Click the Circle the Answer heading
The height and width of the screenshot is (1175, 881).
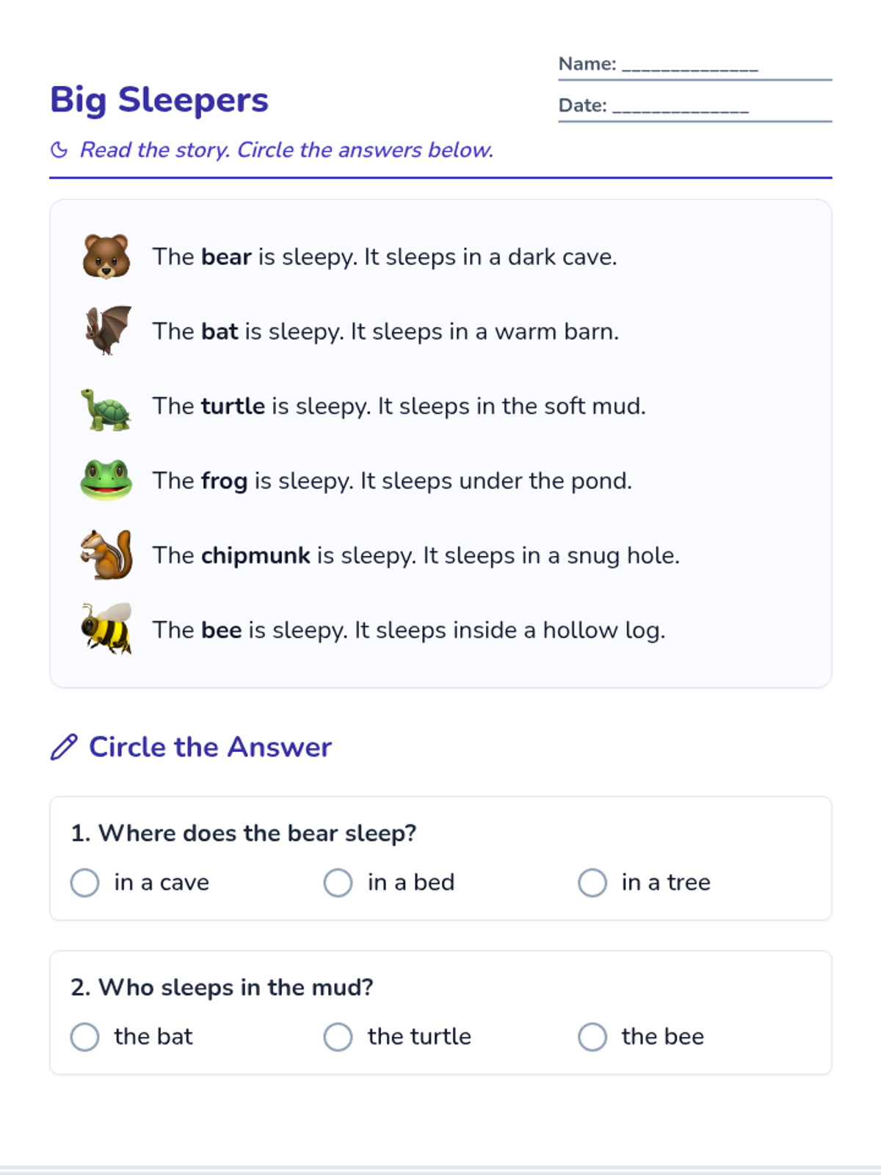click(211, 747)
